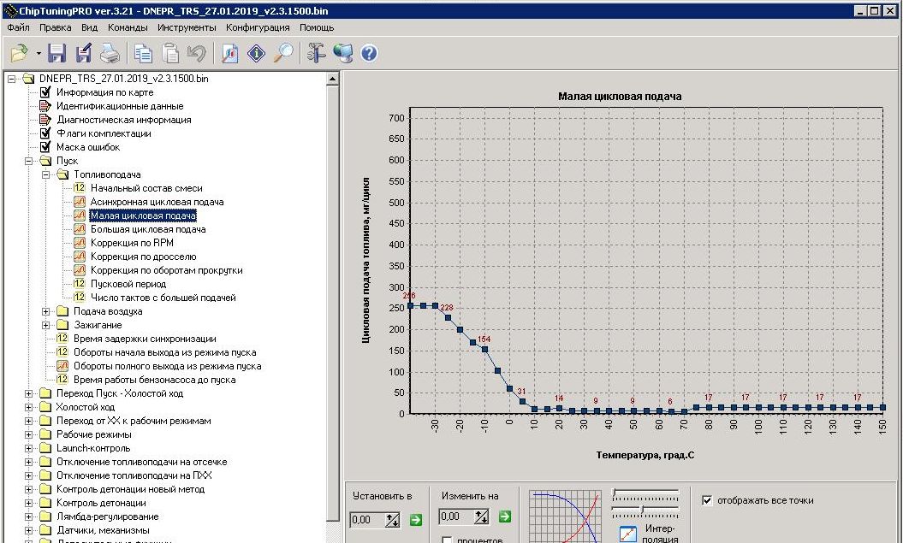
Task: Open search with the magnifying glass icon
Action: [x=282, y=54]
